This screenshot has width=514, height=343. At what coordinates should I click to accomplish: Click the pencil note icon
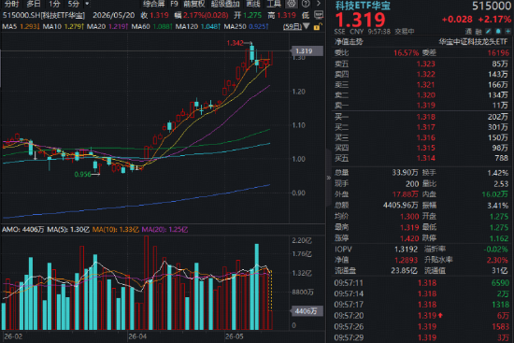click(x=488, y=32)
